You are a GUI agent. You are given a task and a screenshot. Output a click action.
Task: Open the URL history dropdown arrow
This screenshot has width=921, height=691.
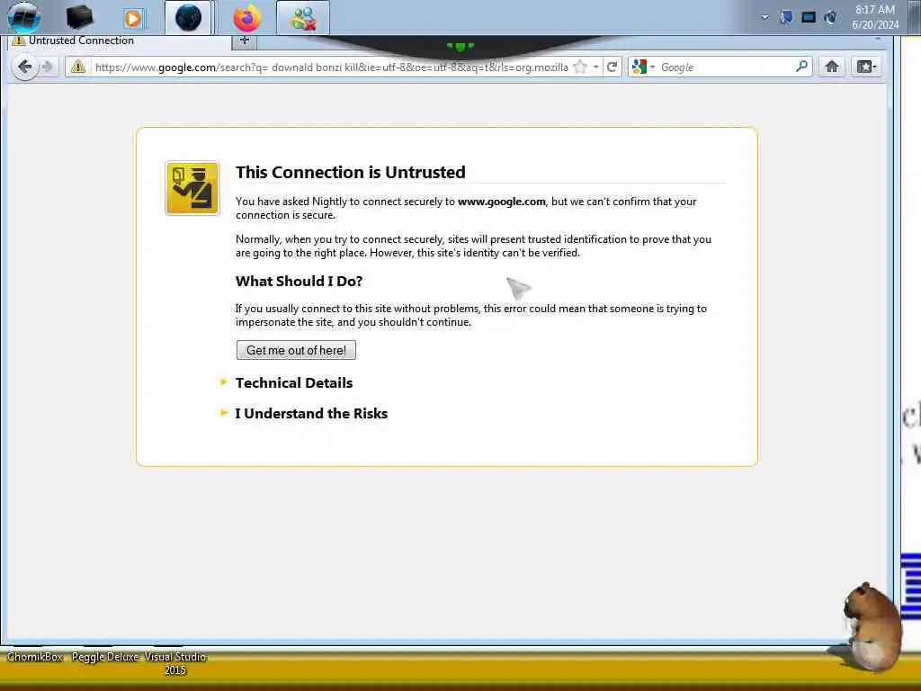coord(595,67)
